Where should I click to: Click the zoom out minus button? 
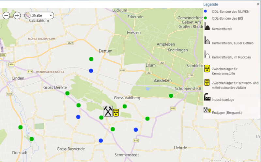tap(7, 15)
